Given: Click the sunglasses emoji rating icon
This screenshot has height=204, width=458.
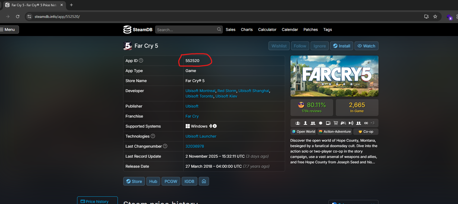Looking at the screenshot, I should coord(301,105).
